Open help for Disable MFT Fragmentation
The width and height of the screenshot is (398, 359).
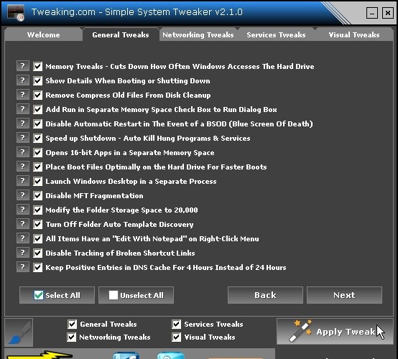[x=22, y=195]
